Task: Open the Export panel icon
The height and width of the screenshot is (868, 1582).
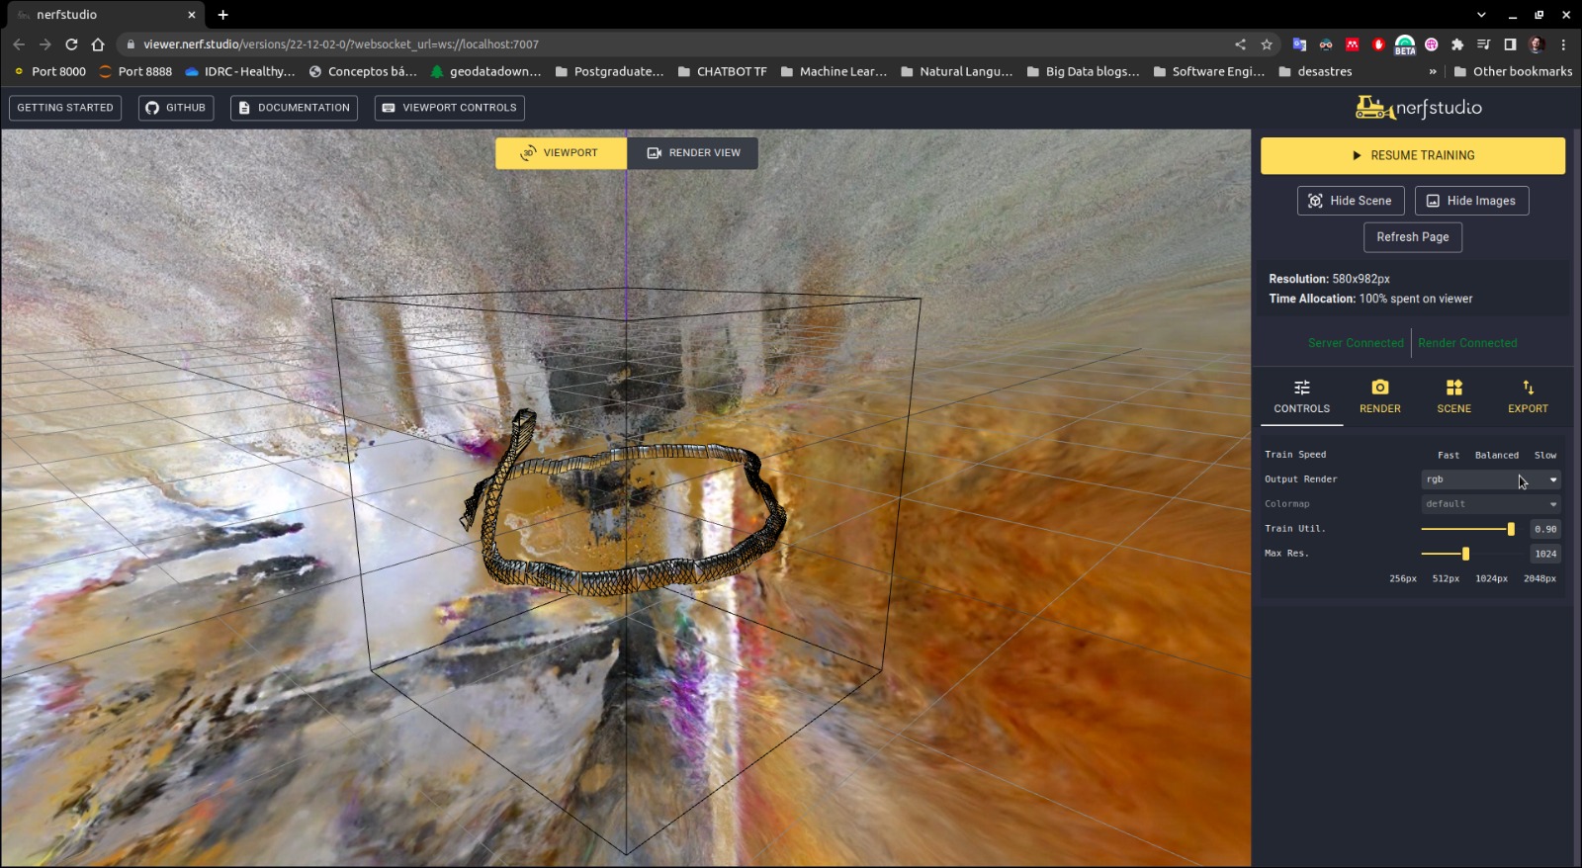Action: pos(1528,388)
